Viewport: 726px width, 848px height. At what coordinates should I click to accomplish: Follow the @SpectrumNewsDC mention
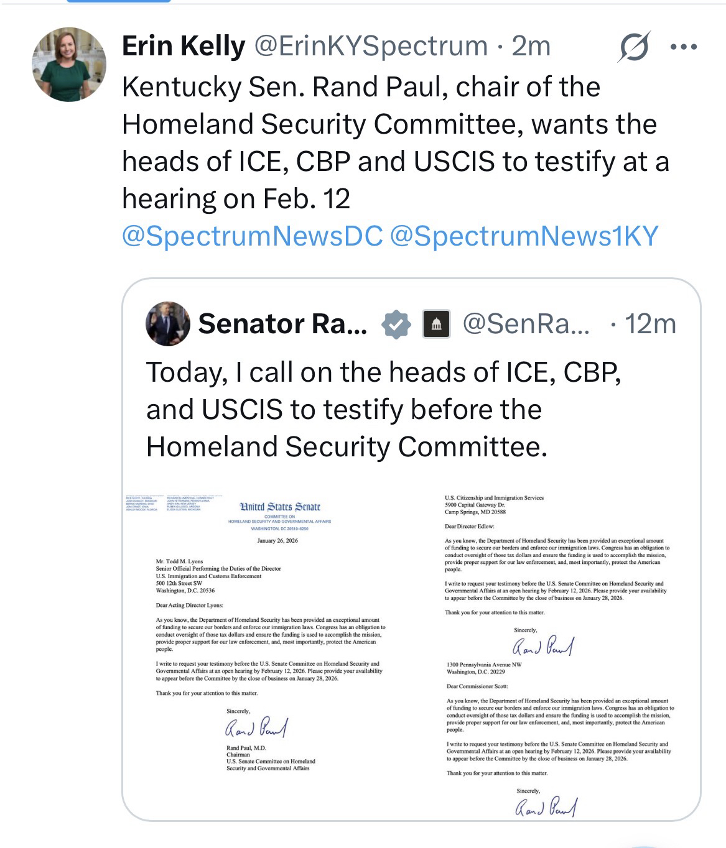[253, 236]
